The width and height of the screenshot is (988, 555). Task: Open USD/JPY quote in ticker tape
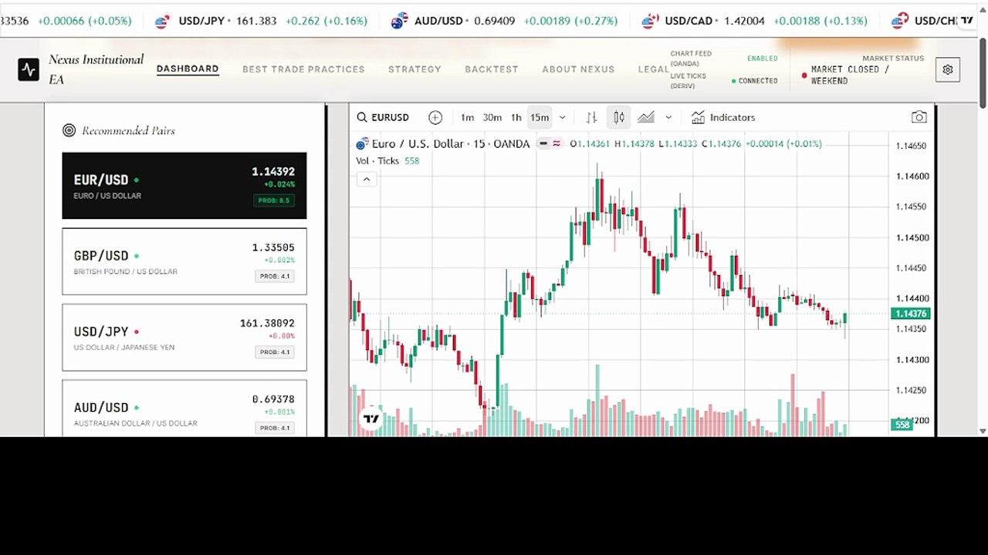[x=262, y=21]
